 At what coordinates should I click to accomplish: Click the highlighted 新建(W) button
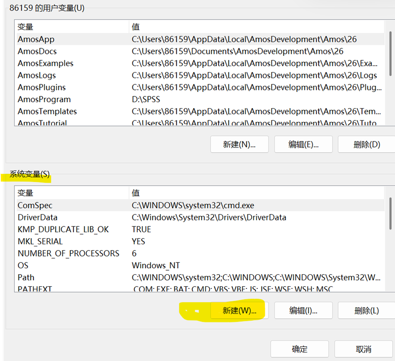tap(239, 310)
